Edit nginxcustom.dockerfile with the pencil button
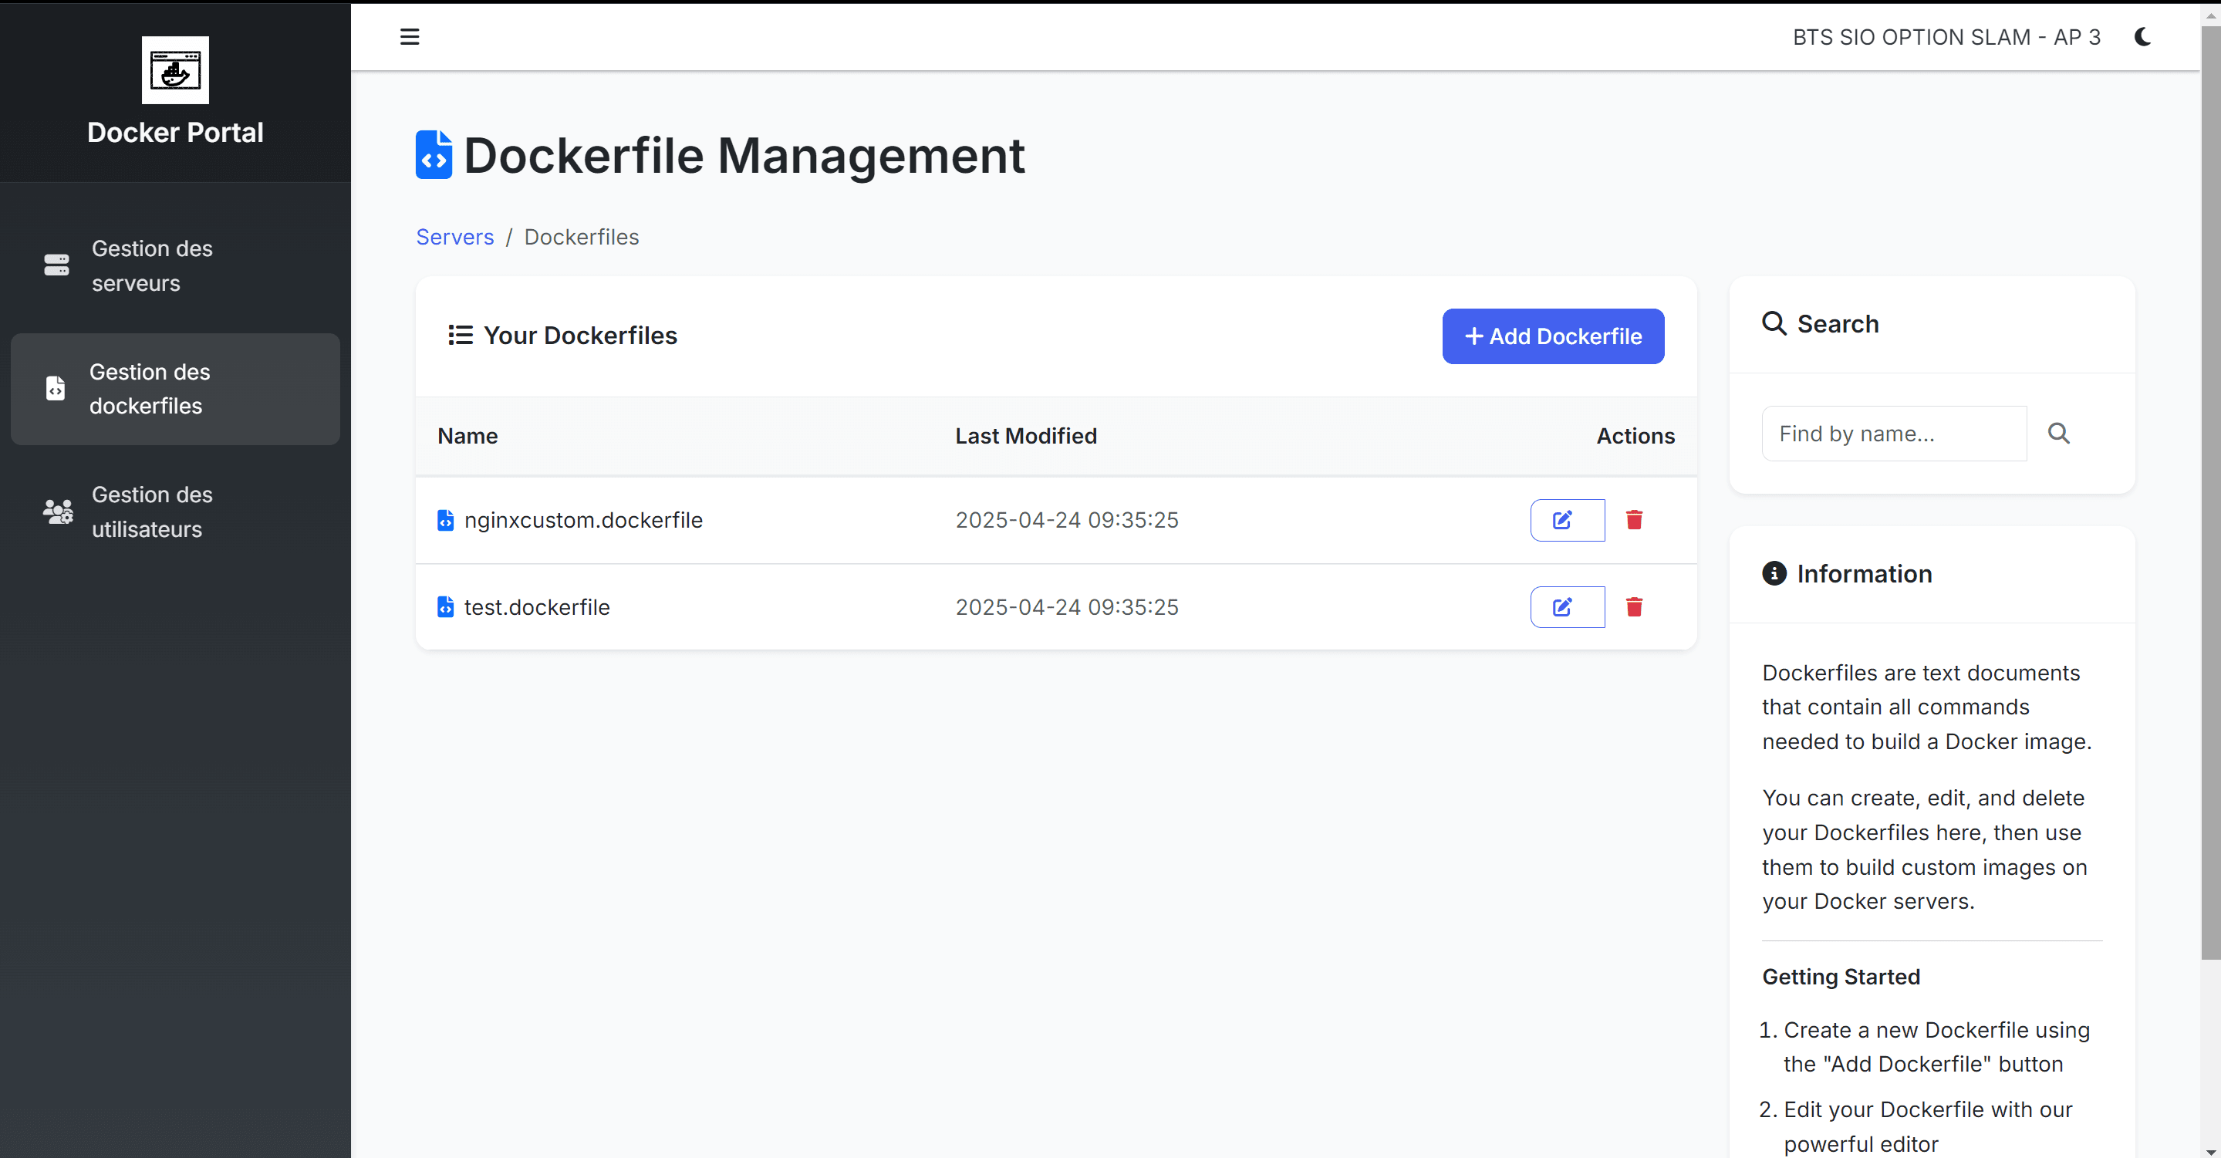The height and width of the screenshot is (1158, 2221). point(1566,520)
